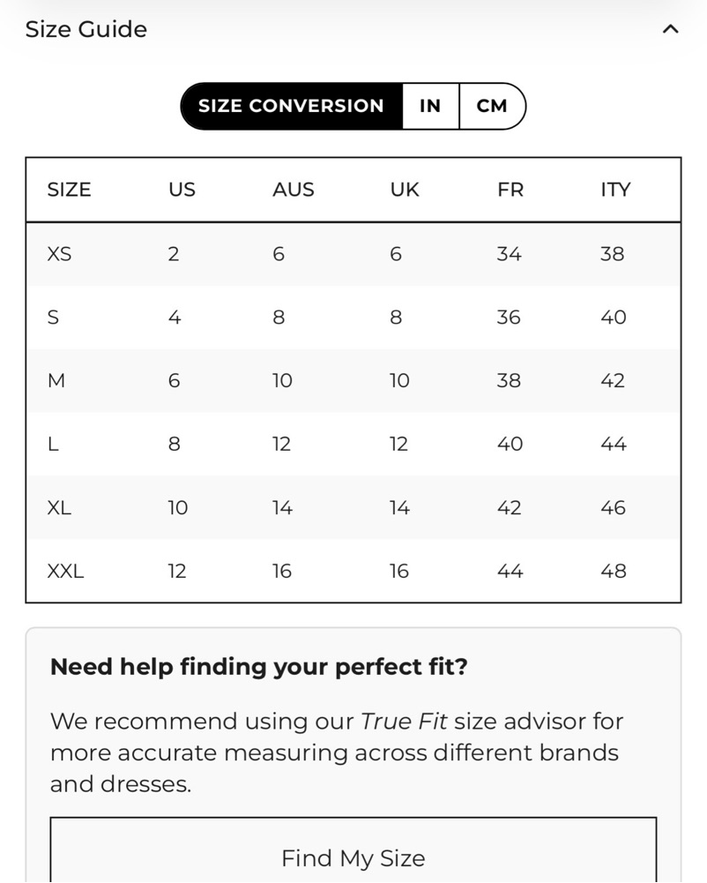Select the M size row label

[x=56, y=381]
